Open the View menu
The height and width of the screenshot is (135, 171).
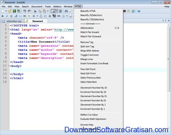pos(17,7)
